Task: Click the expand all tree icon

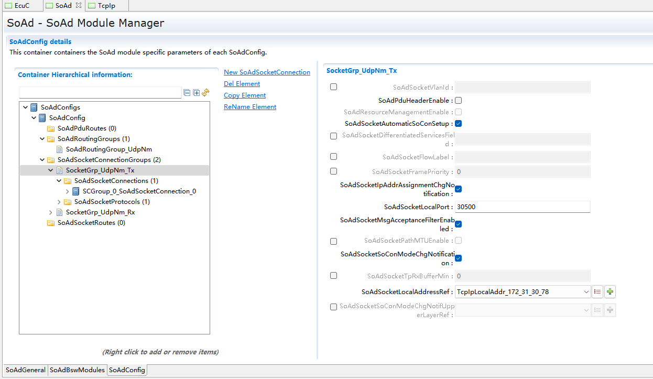Action: click(x=197, y=93)
